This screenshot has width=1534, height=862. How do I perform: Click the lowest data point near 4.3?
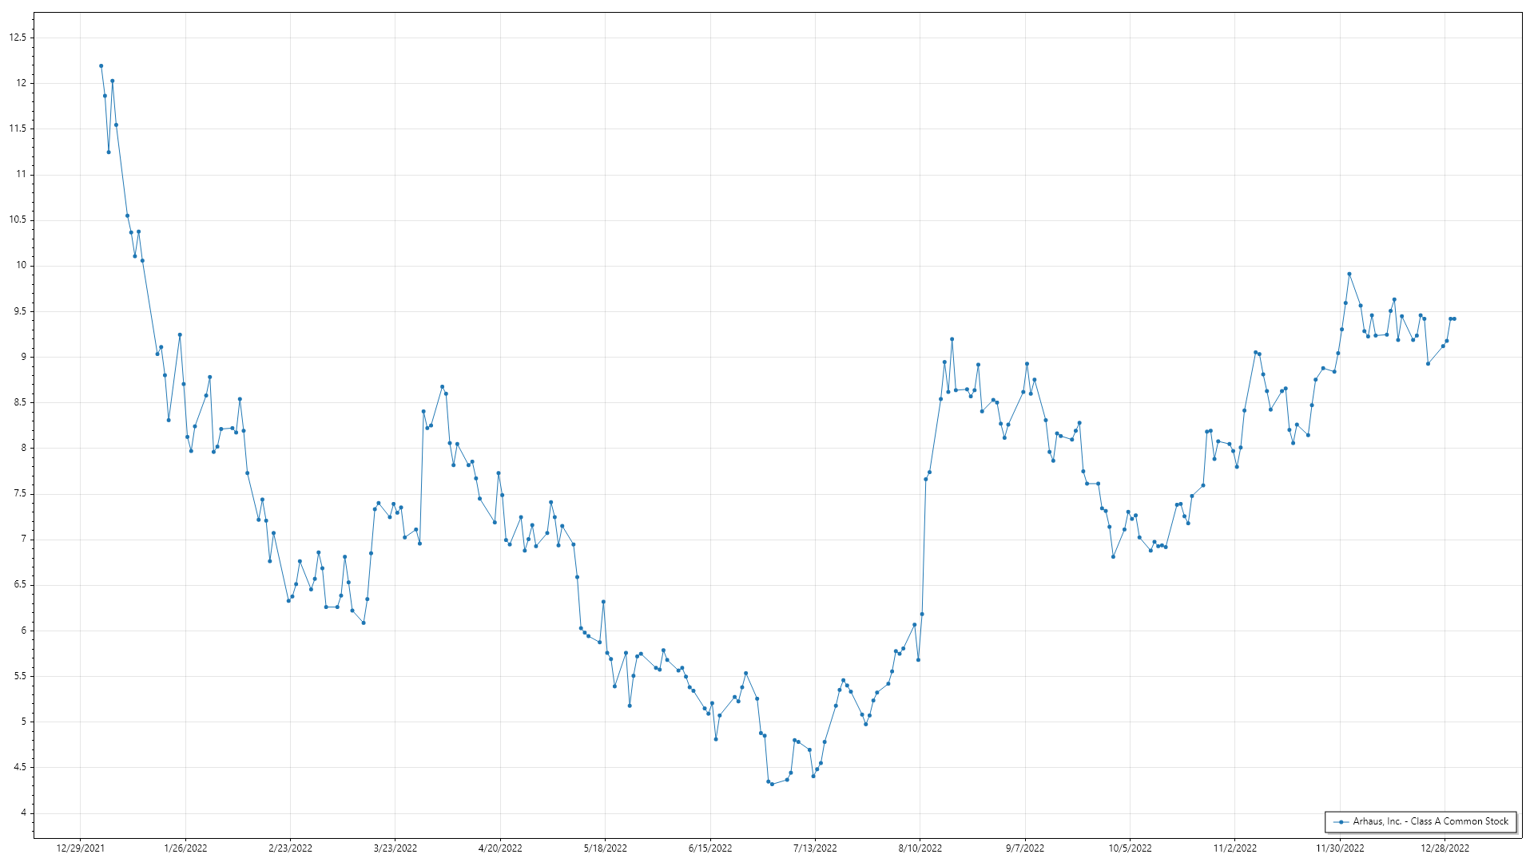772,784
